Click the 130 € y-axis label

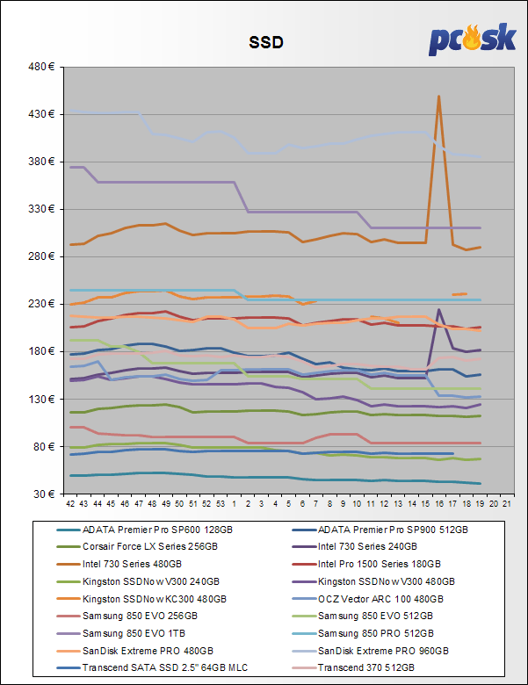pyautogui.click(x=41, y=399)
